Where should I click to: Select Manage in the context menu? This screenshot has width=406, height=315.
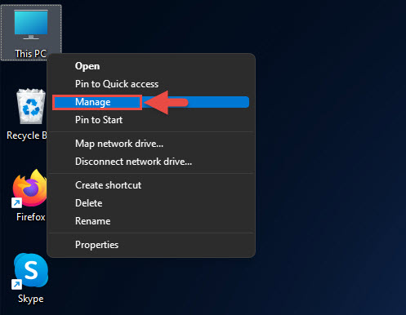point(151,102)
